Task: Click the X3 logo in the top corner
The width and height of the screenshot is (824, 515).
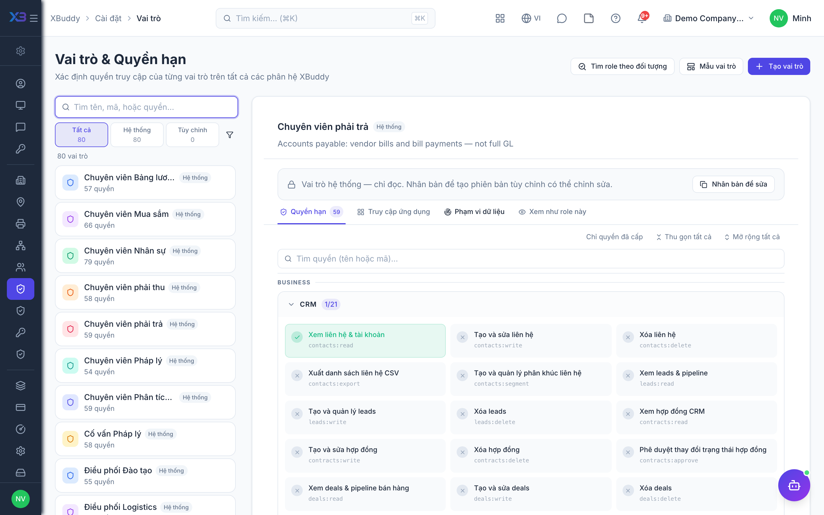Action: click(17, 17)
